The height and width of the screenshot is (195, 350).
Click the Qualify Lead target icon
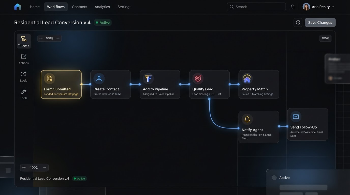coord(198,78)
